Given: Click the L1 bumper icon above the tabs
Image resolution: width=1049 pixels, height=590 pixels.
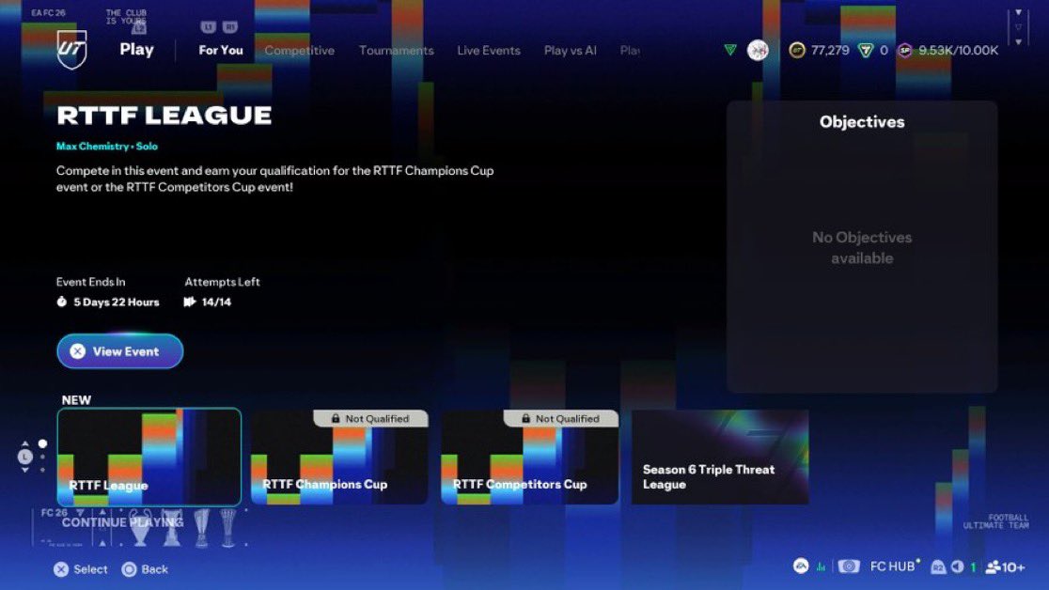Looking at the screenshot, I should tap(208, 27).
